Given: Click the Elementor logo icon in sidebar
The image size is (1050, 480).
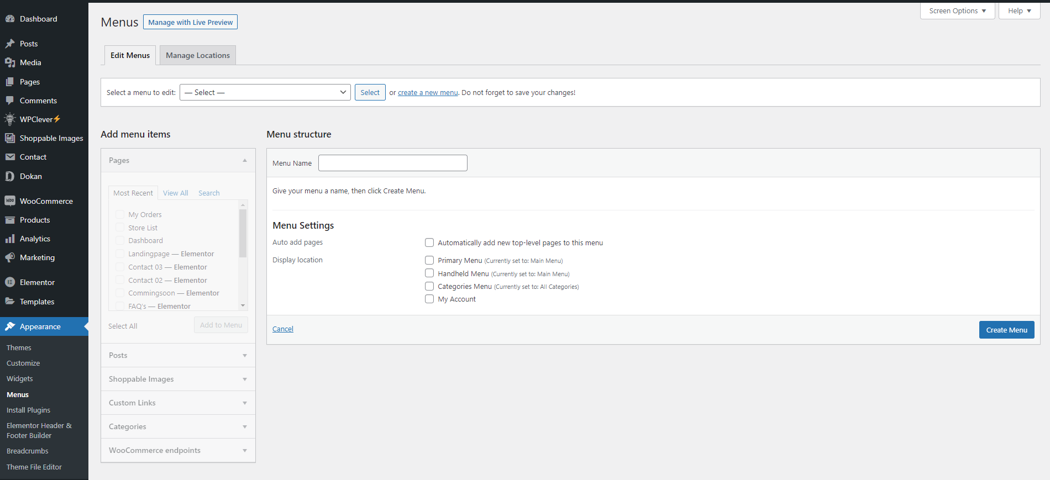Looking at the screenshot, I should click(10, 282).
